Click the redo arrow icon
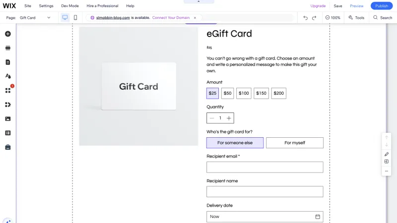The height and width of the screenshot is (223, 397). (x=314, y=18)
